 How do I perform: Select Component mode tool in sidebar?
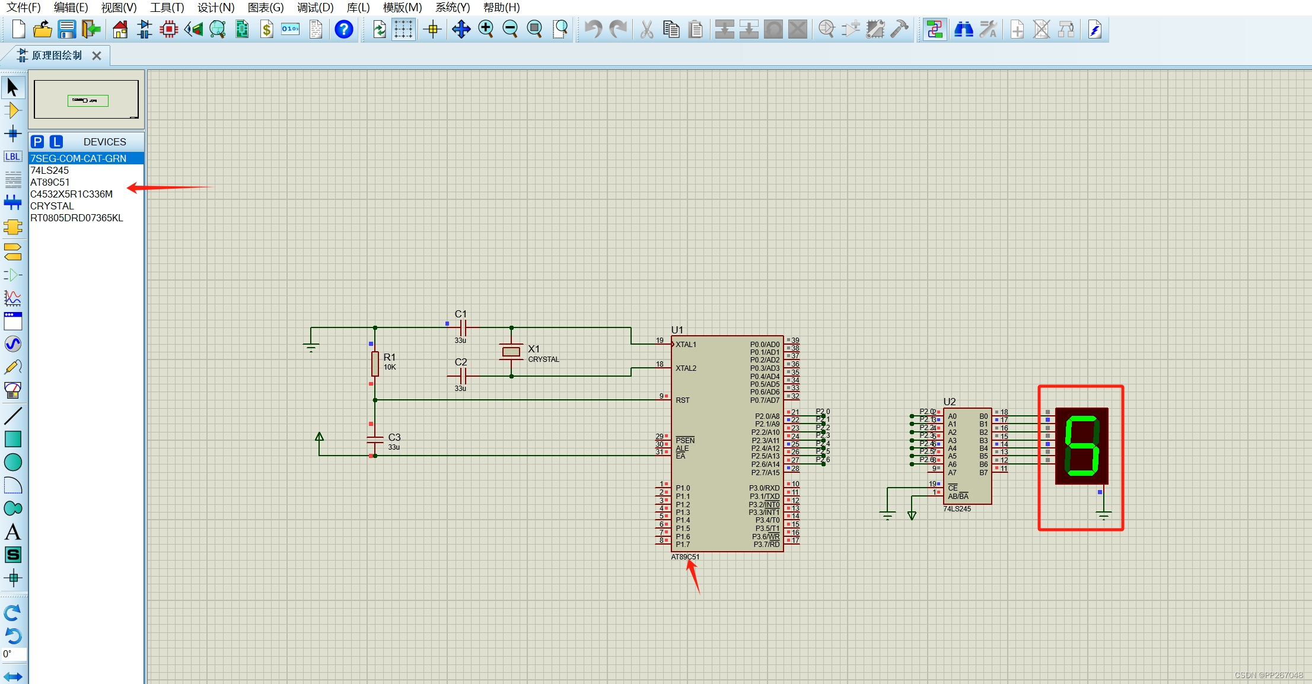click(x=12, y=110)
